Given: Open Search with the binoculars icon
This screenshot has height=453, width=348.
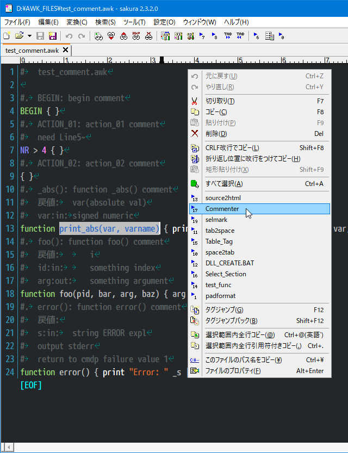Looking at the screenshot, I should tap(98, 36).
